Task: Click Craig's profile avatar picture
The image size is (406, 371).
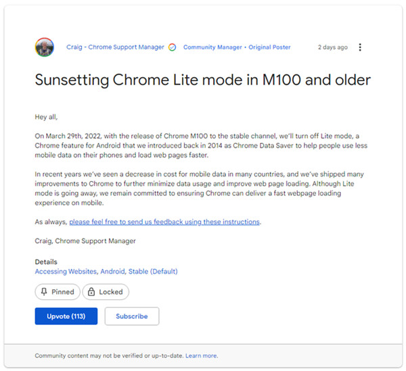Action: point(44,47)
